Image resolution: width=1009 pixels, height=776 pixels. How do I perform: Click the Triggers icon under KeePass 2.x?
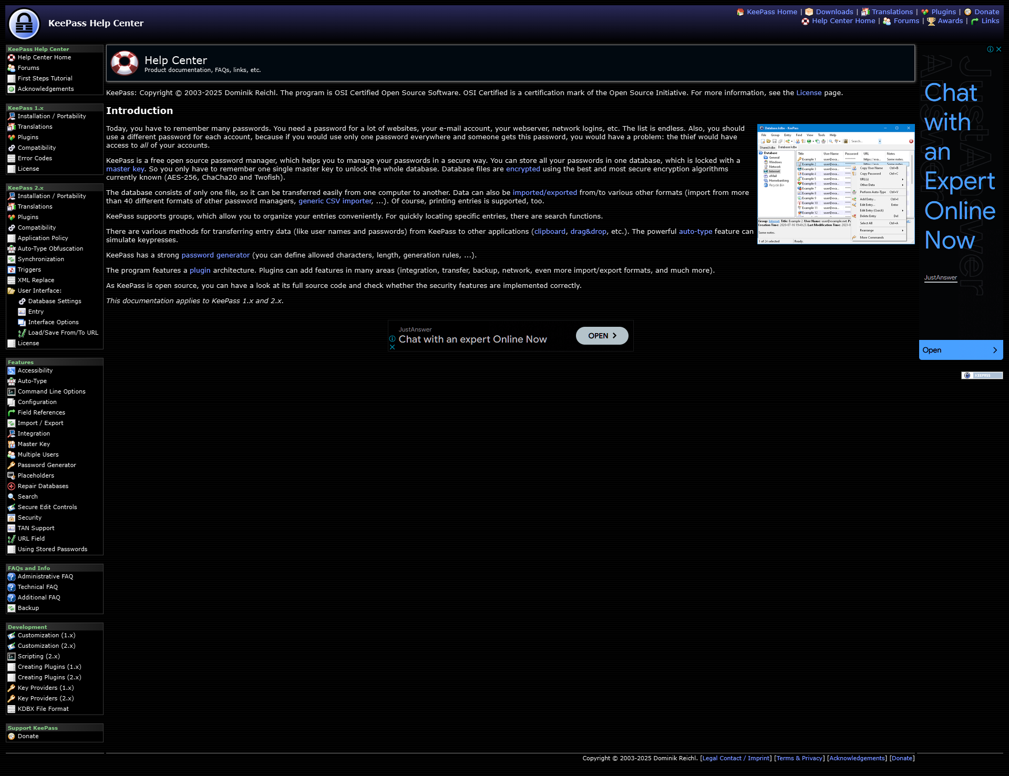[x=11, y=270]
